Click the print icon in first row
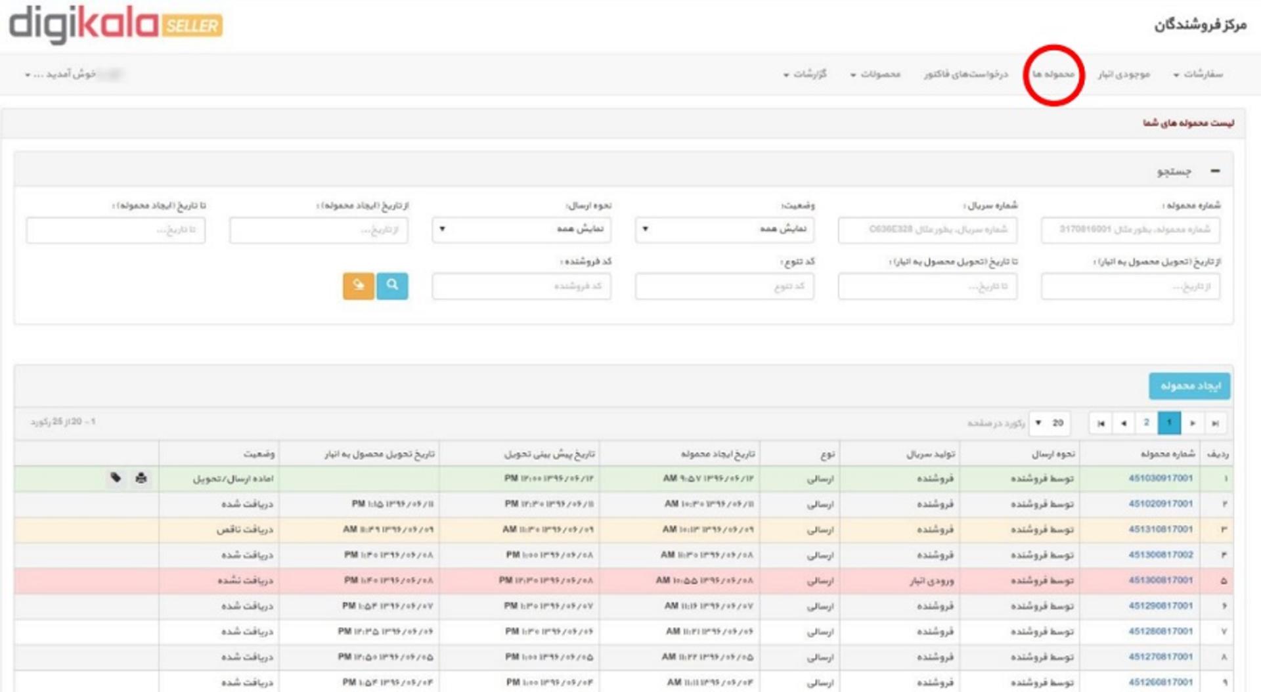Image resolution: width=1261 pixels, height=692 pixels. pos(141,478)
